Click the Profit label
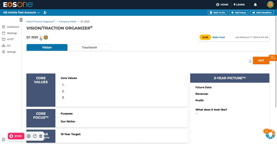The height and width of the screenshot is (144, 277). click(200, 100)
